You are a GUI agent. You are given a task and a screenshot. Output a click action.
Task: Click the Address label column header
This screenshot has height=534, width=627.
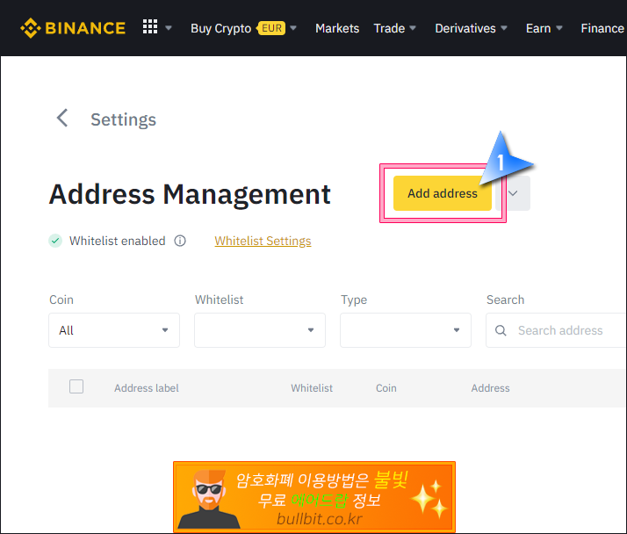(x=147, y=388)
